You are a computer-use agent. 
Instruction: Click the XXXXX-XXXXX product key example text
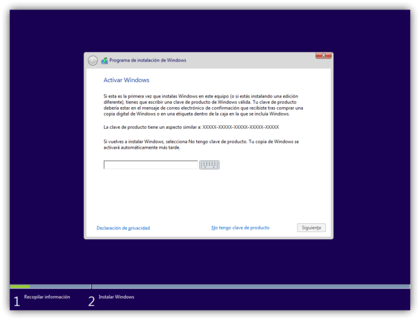coord(240,127)
